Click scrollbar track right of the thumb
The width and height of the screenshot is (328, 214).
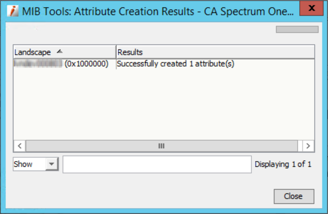pyautogui.click(x=300, y=146)
